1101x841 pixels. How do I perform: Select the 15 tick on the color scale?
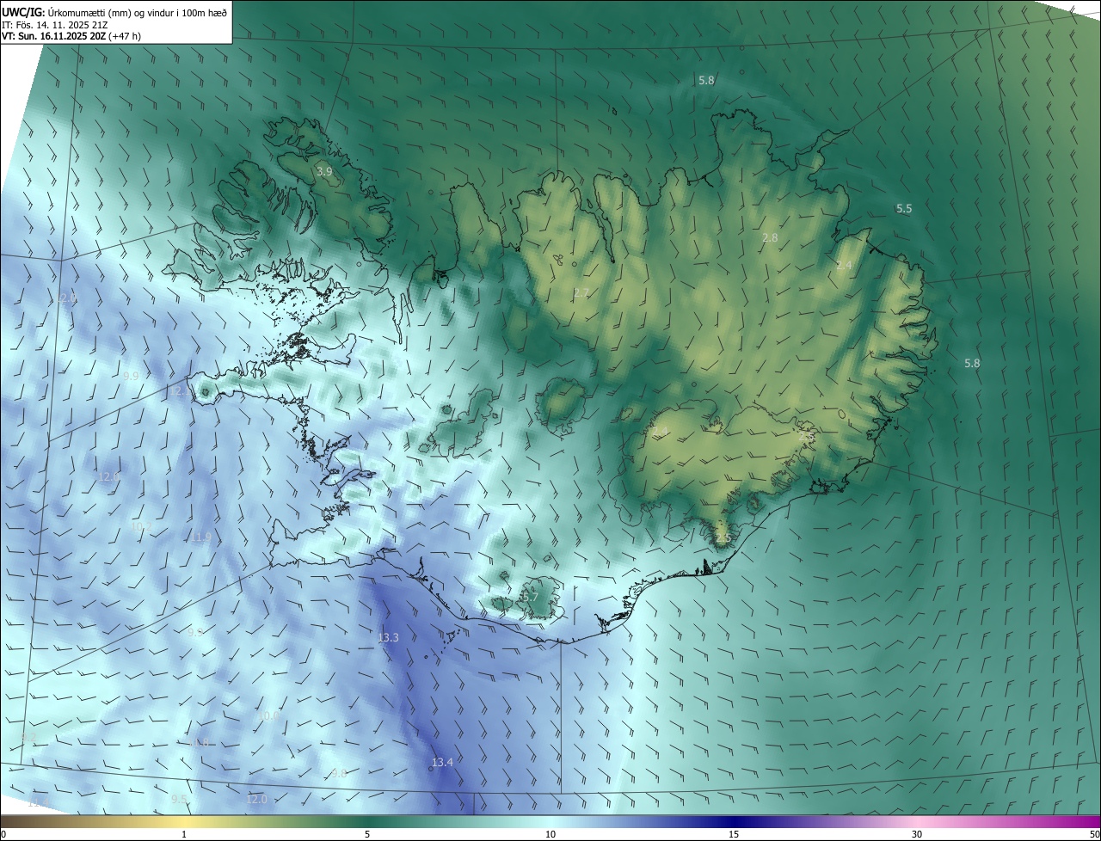pos(734,834)
